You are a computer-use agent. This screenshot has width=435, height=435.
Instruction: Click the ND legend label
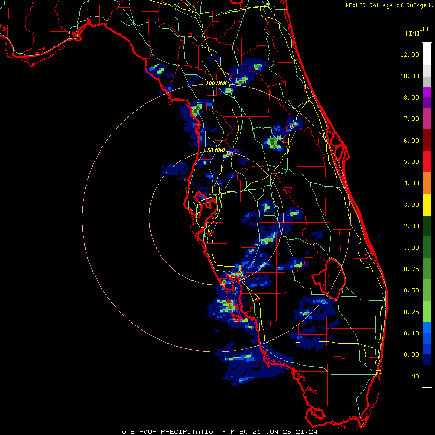point(415,377)
